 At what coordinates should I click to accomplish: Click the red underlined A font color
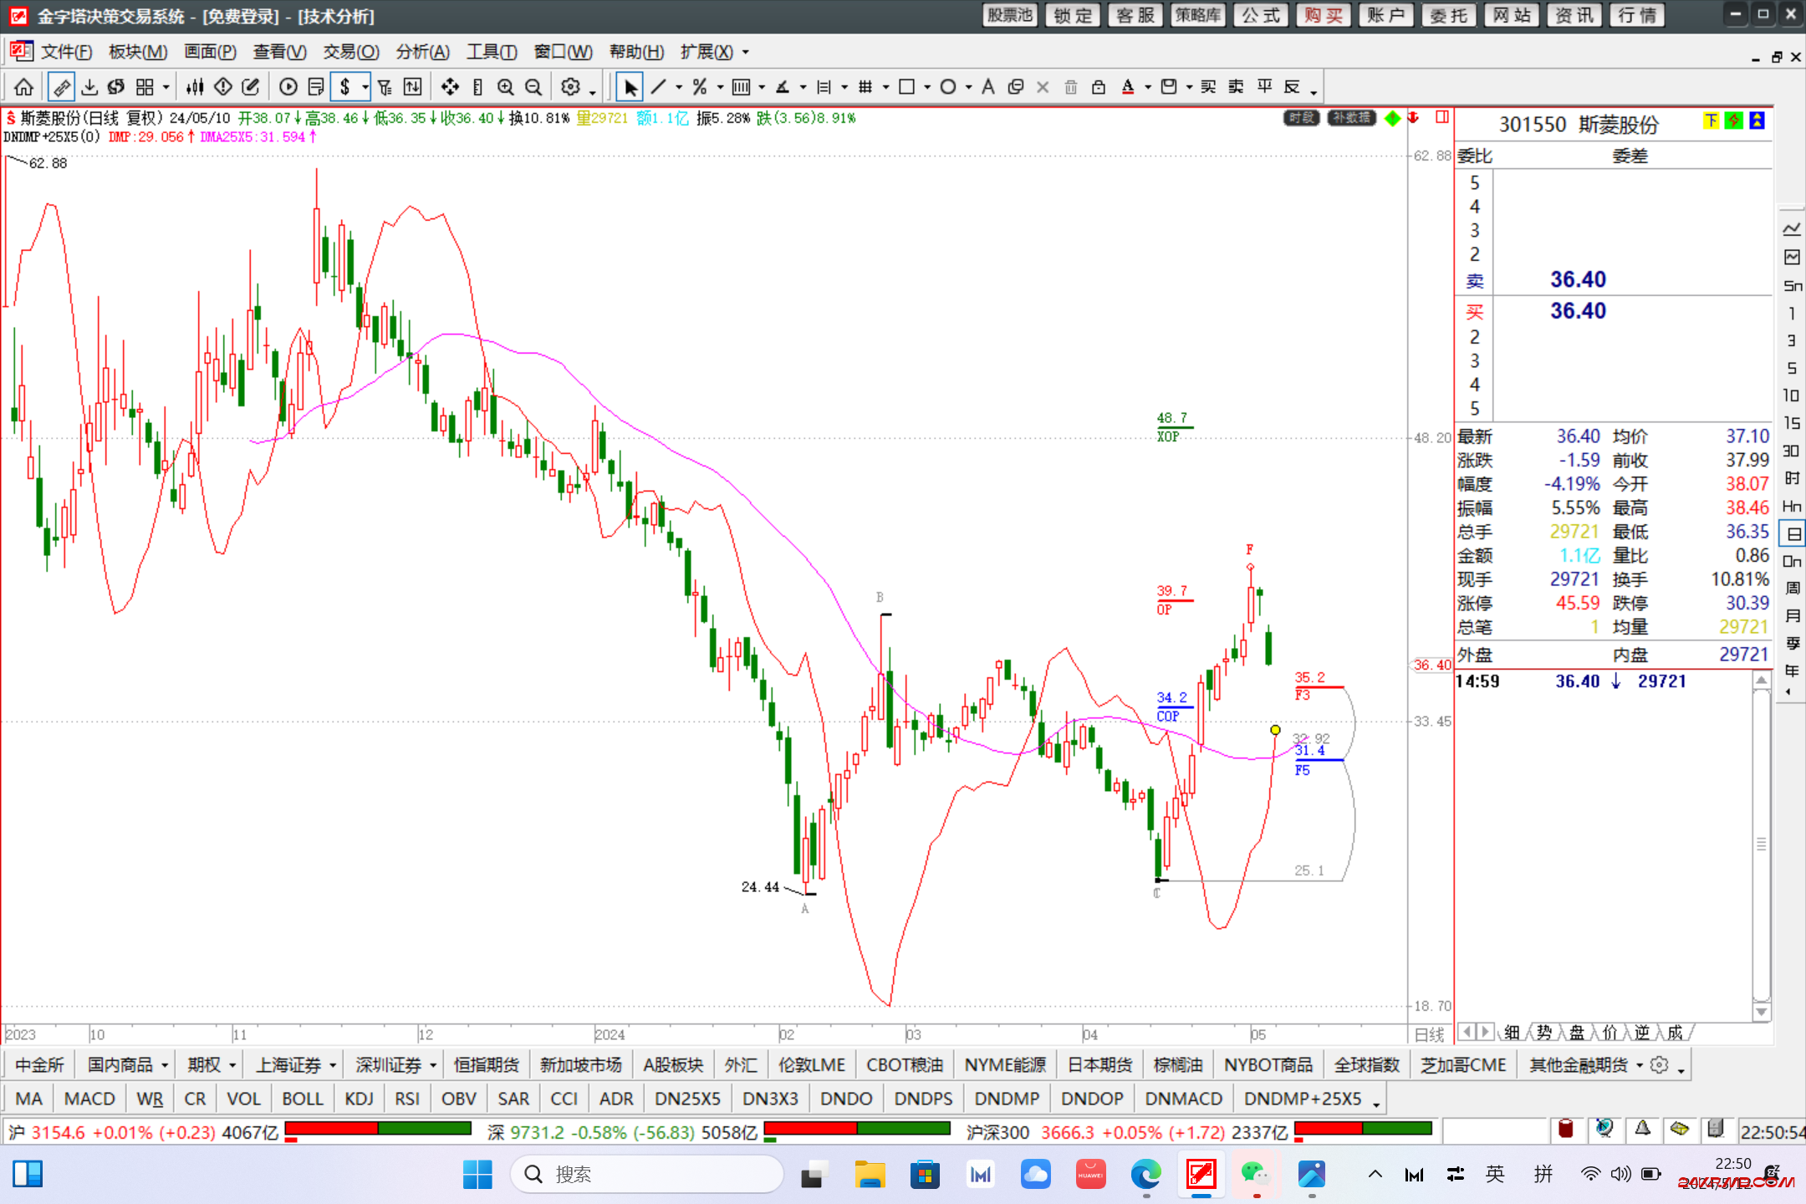(x=1128, y=87)
